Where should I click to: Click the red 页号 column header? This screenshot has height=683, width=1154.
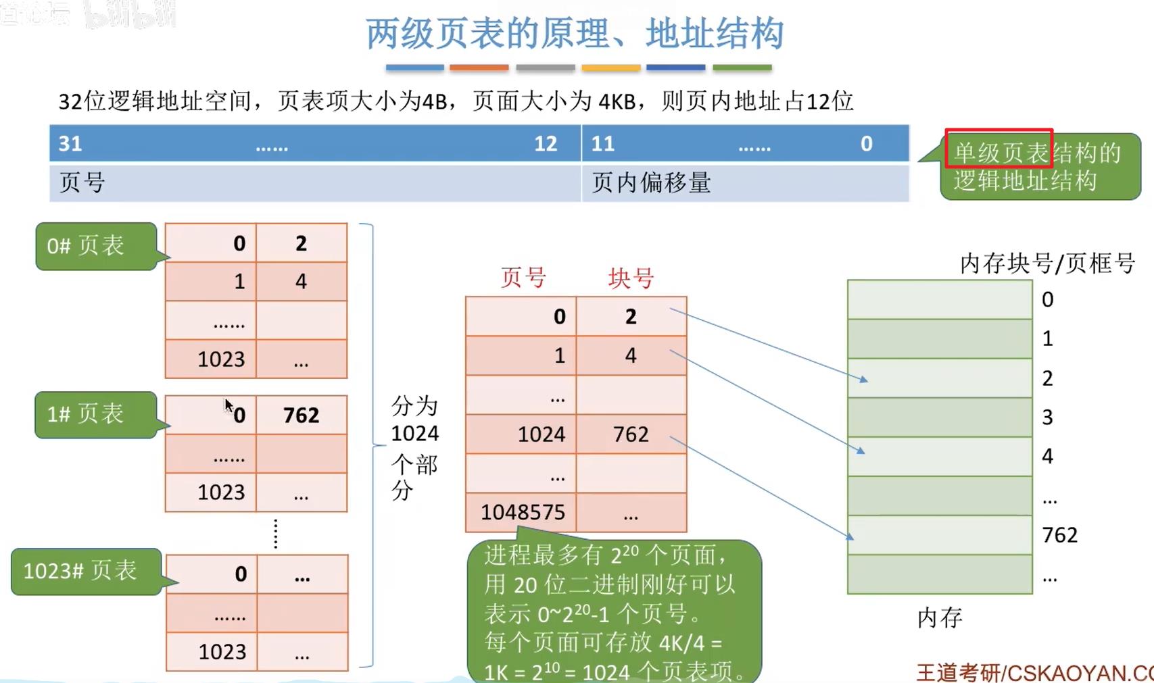(523, 278)
